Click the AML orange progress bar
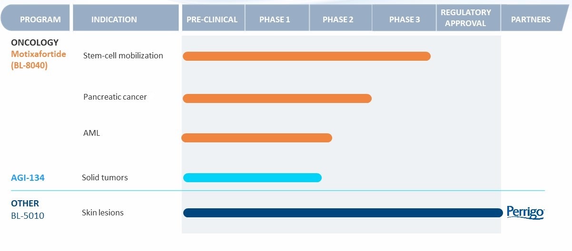This screenshot has height=251, width=572. tap(257, 138)
